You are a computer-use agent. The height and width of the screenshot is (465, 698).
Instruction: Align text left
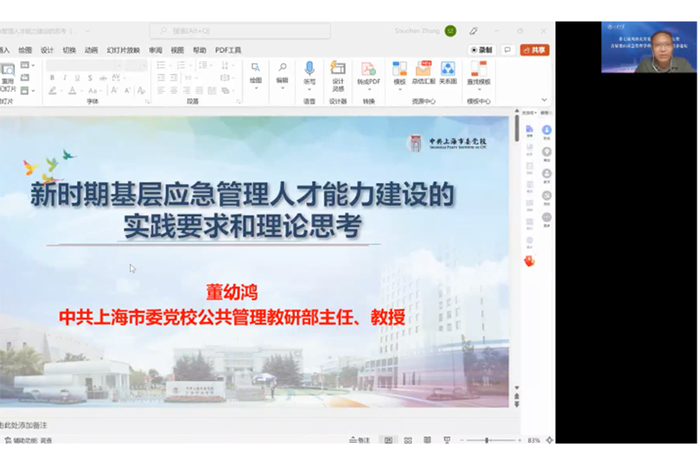click(161, 91)
